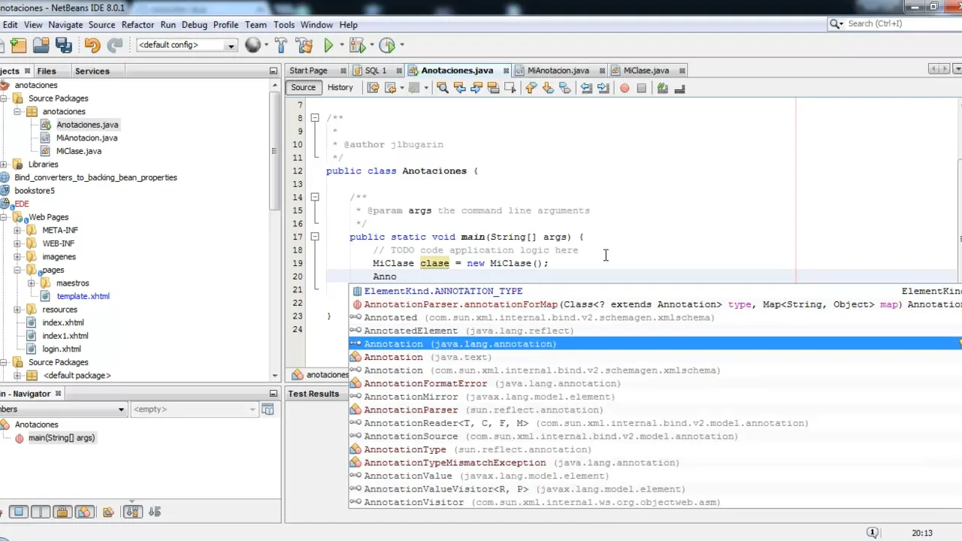Save all files with the diskette icon
This screenshot has width=962, height=541.
point(64,45)
